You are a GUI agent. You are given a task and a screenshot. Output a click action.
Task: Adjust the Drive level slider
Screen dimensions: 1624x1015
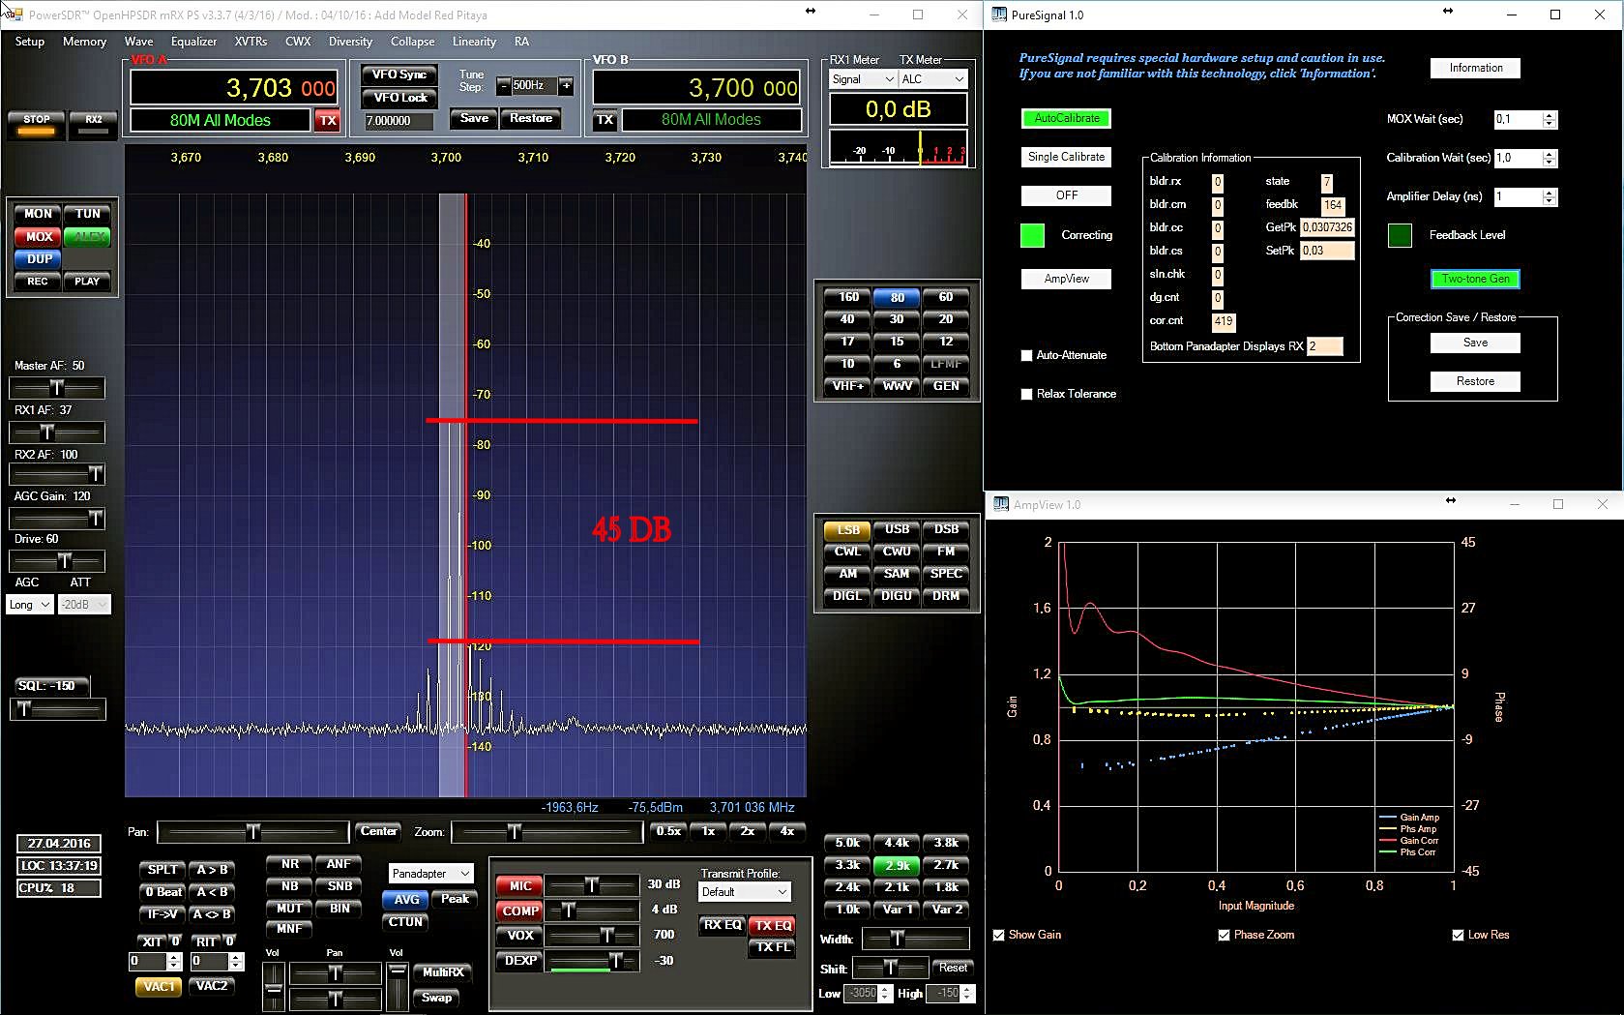pyautogui.click(x=57, y=561)
